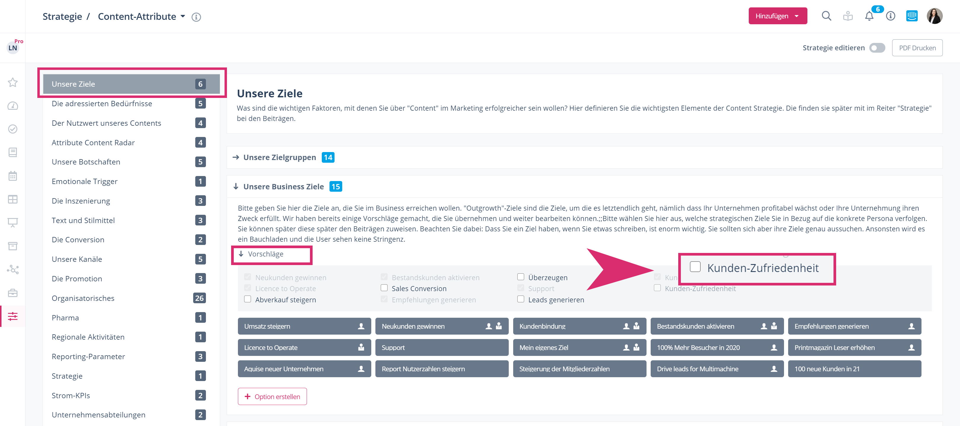Open notifications bell icon

(x=869, y=16)
